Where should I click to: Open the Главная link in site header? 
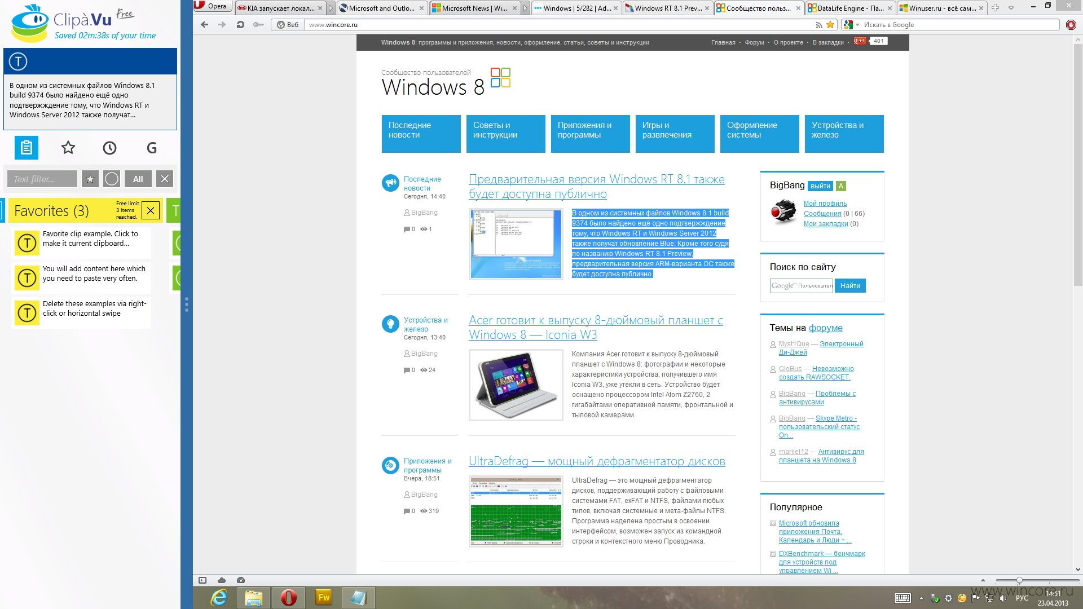(723, 42)
